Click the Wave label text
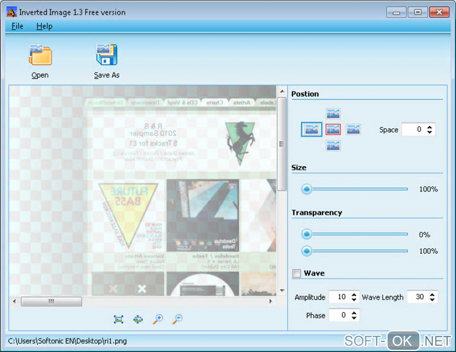 [x=314, y=273]
